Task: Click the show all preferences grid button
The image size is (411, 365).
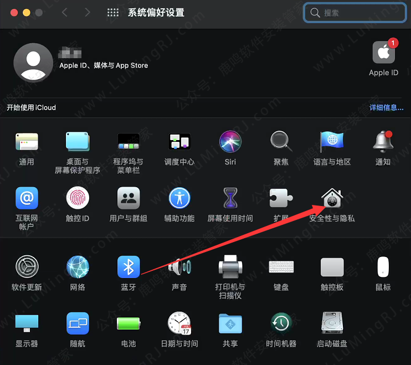Action: click(x=112, y=13)
